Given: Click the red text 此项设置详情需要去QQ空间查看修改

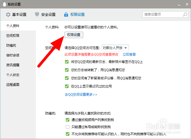Looking at the screenshot, I should (x=91, y=55).
